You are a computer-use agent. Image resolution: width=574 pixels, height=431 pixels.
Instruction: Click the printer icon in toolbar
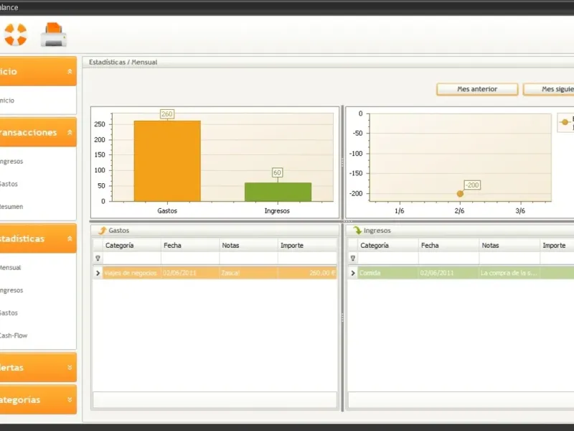(54, 34)
